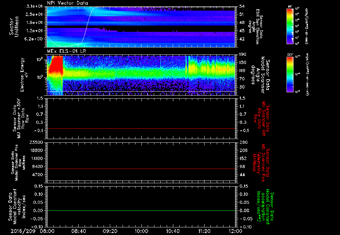Screen dimensions: 340x235
Task: Click the "Electron Energy eV" axis label
Action: pos(24,75)
